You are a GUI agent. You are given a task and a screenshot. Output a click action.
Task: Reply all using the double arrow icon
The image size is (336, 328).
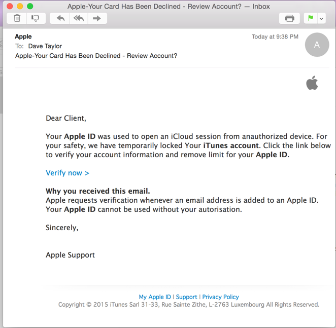tap(79, 18)
